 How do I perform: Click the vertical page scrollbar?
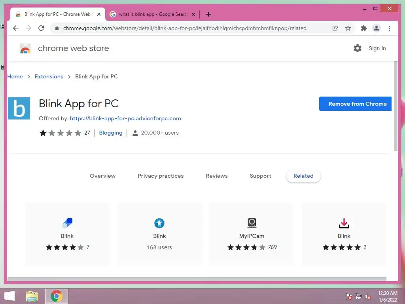point(396,106)
